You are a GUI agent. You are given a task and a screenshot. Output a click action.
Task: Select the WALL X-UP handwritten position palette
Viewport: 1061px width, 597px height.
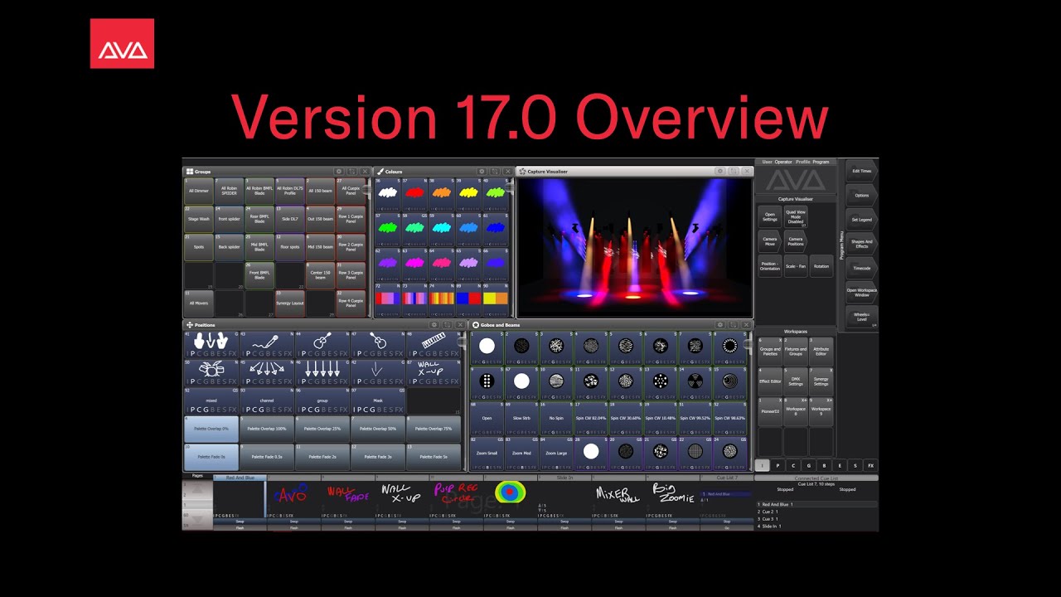(434, 372)
